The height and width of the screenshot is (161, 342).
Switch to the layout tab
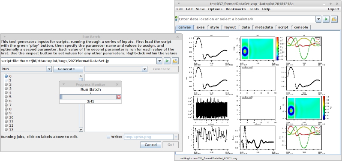click(230, 27)
